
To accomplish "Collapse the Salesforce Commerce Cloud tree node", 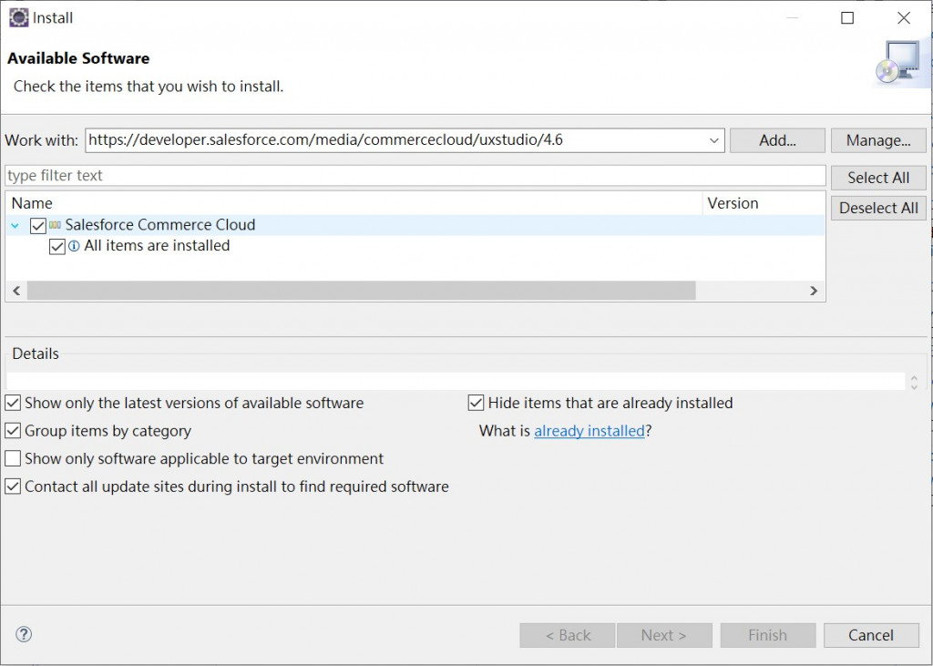I will point(15,225).
